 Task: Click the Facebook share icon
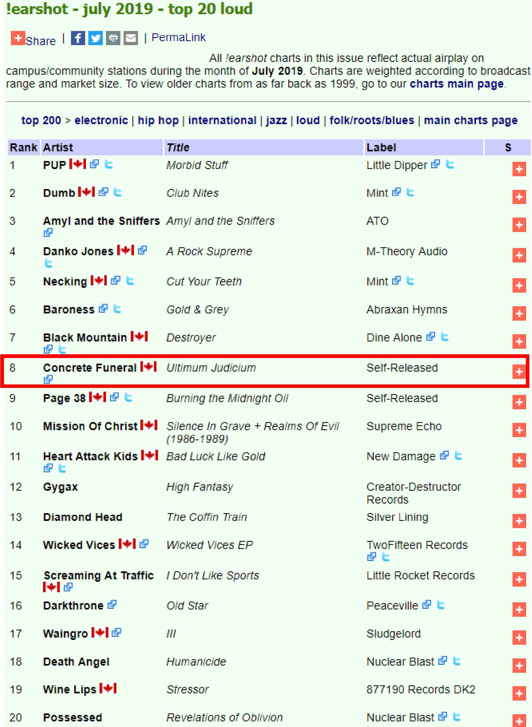[x=78, y=38]
